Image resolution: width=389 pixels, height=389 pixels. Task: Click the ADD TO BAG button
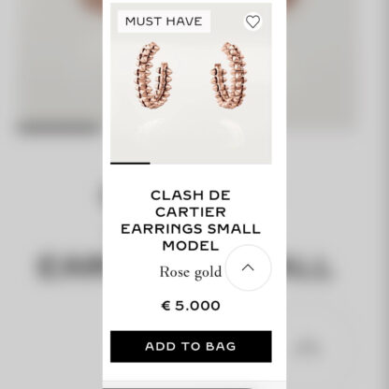(191, 346)
